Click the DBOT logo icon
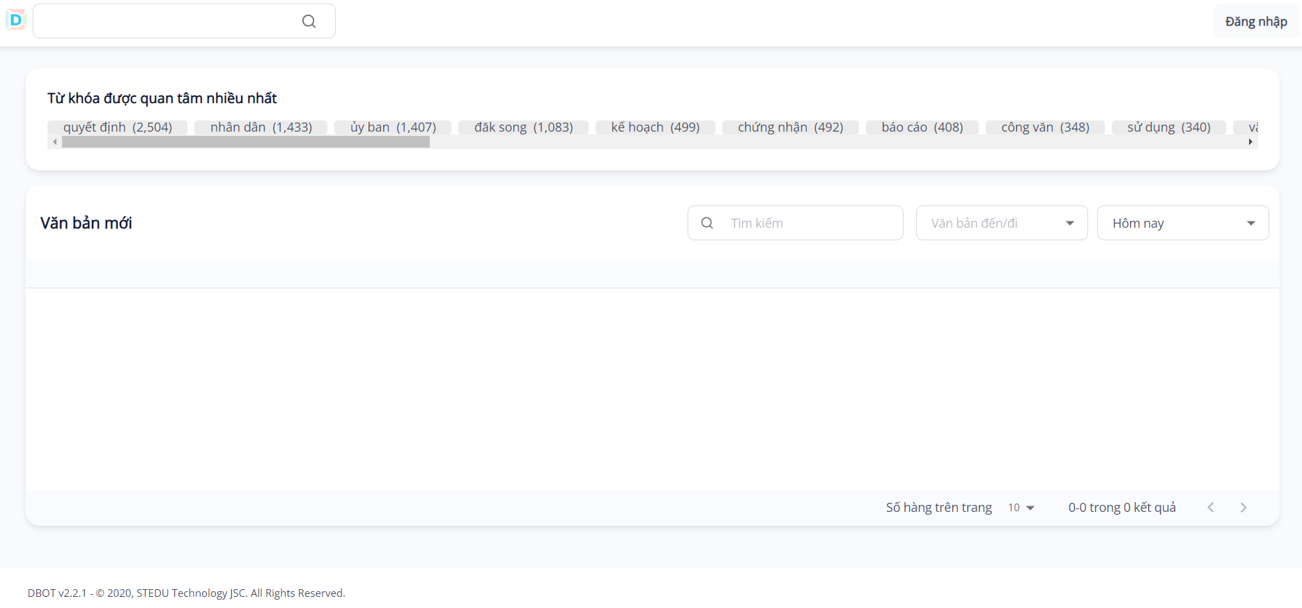This screenshot has height=608, width=1302. coord(15,20)
